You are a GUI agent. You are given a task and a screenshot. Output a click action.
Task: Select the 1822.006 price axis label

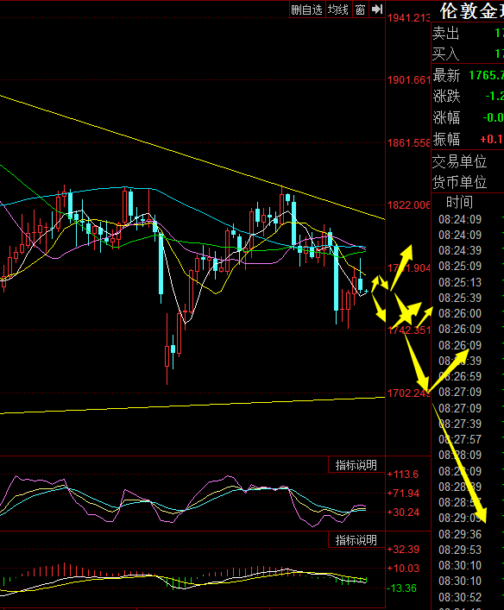tap(409, 205)
